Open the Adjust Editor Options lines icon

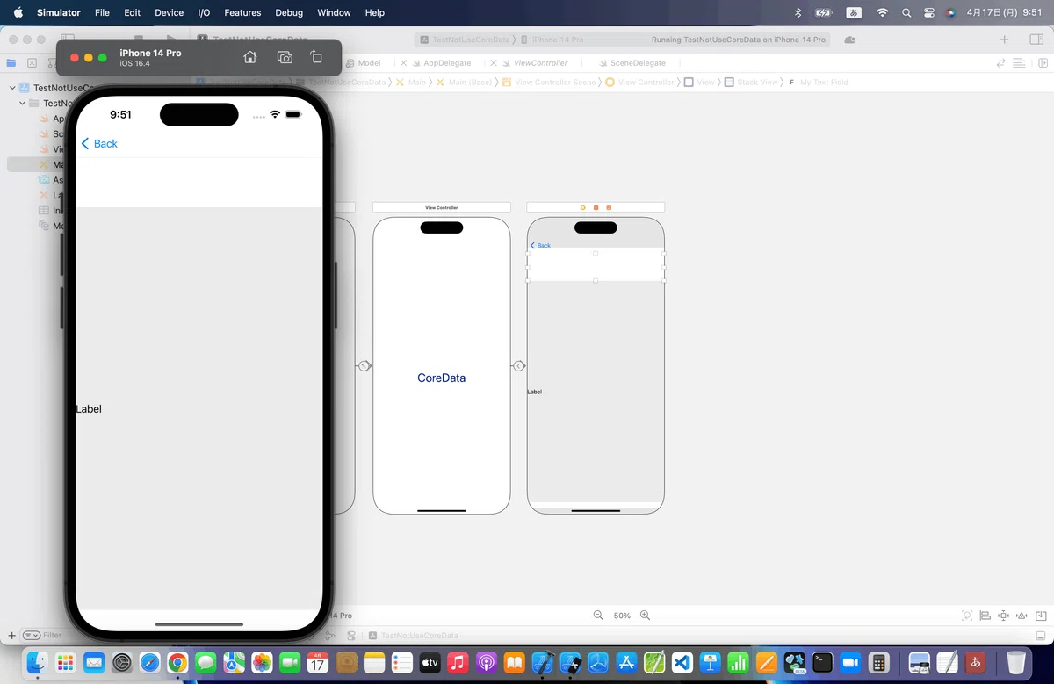[1019, 63]
